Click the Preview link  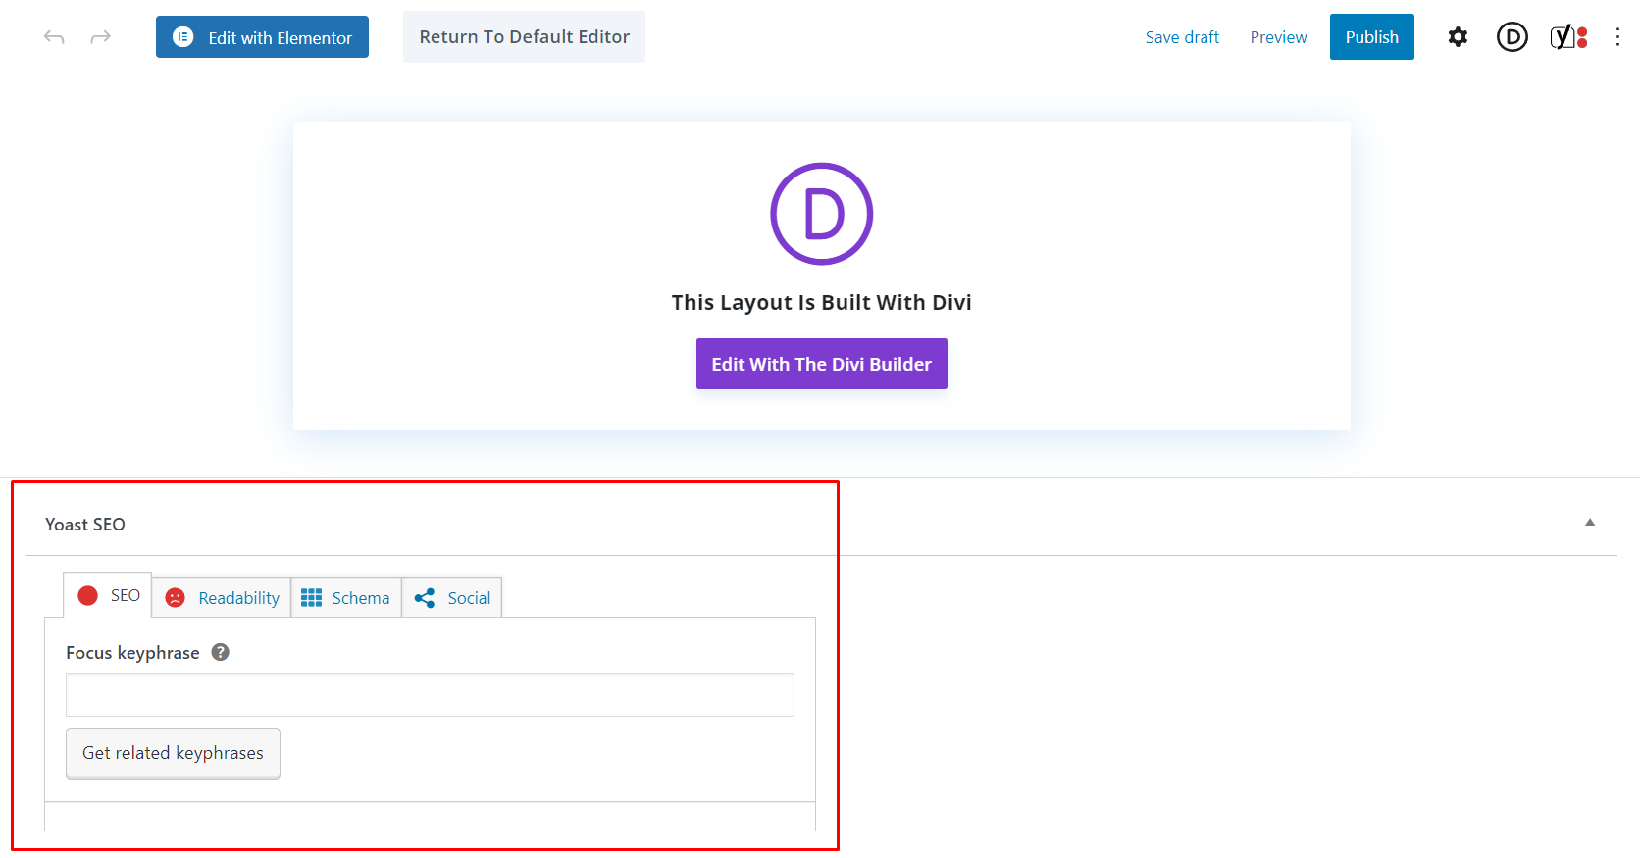(x=1278, y=37)
